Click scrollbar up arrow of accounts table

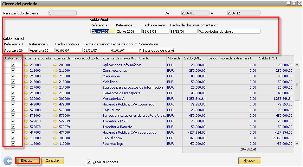tap(297, 65)
